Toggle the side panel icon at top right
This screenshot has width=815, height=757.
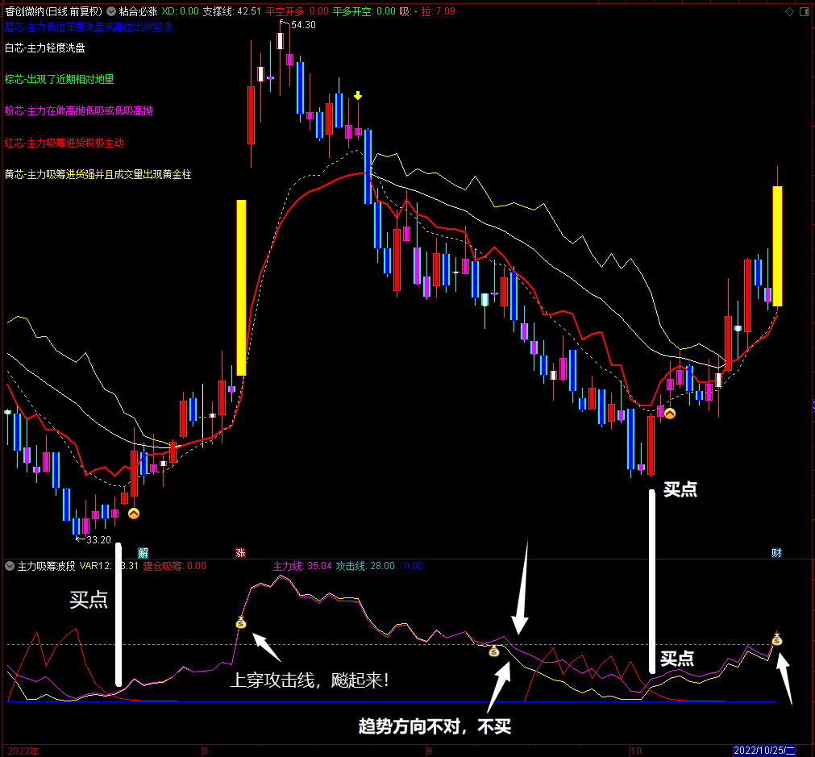click(x=805, y=11)
